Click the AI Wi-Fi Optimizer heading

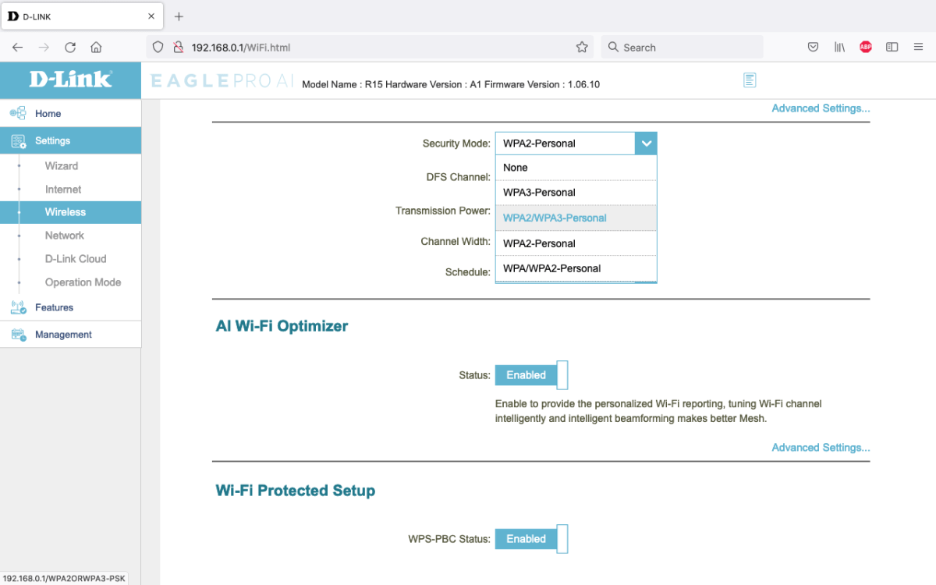pos(282,326)
